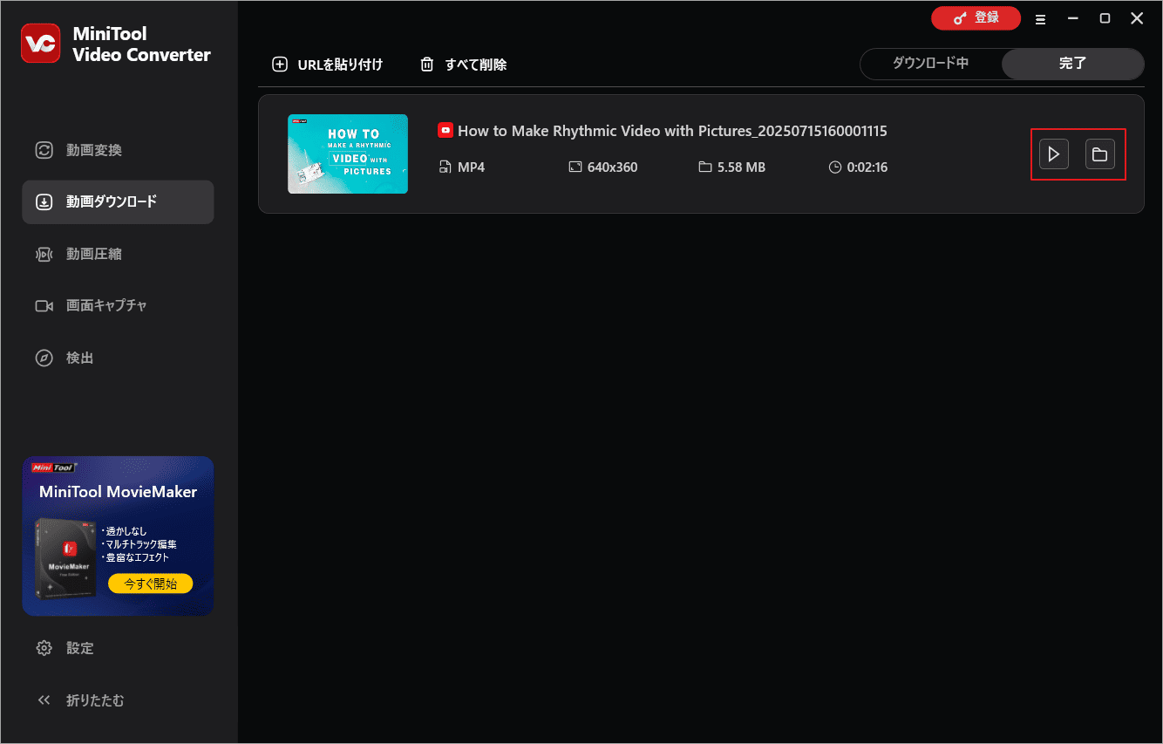Close the Video Converter window
This screenshot has height=744, width=1163.
[x=1137, y=18]
